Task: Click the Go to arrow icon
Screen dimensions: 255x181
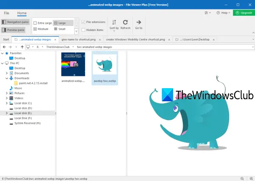Action: [139, 22]
